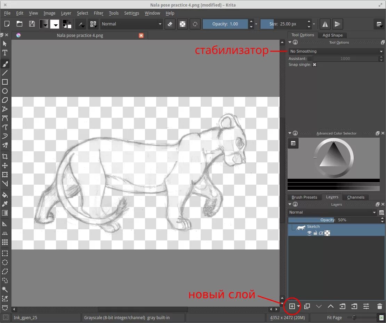
Task: Select the Elliptical Selection tool
Action: click(5, 262)
